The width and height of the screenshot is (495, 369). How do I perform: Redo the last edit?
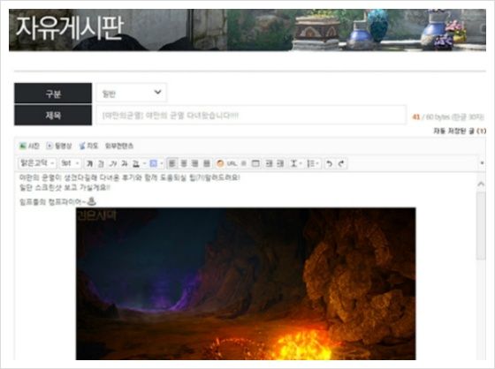click(x=341, y=163)
